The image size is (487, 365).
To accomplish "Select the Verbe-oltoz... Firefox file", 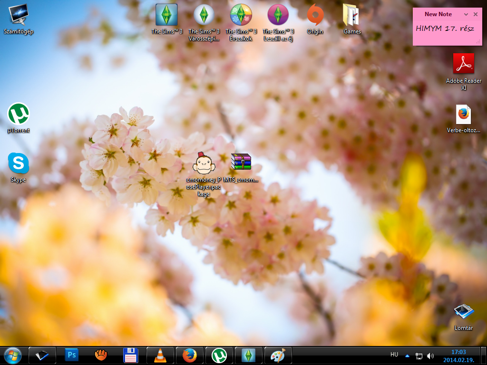I will point(463,118).
